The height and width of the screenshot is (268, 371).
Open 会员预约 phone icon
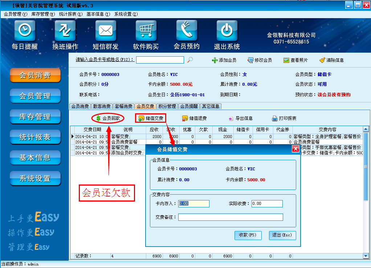(x=187, y=31)
